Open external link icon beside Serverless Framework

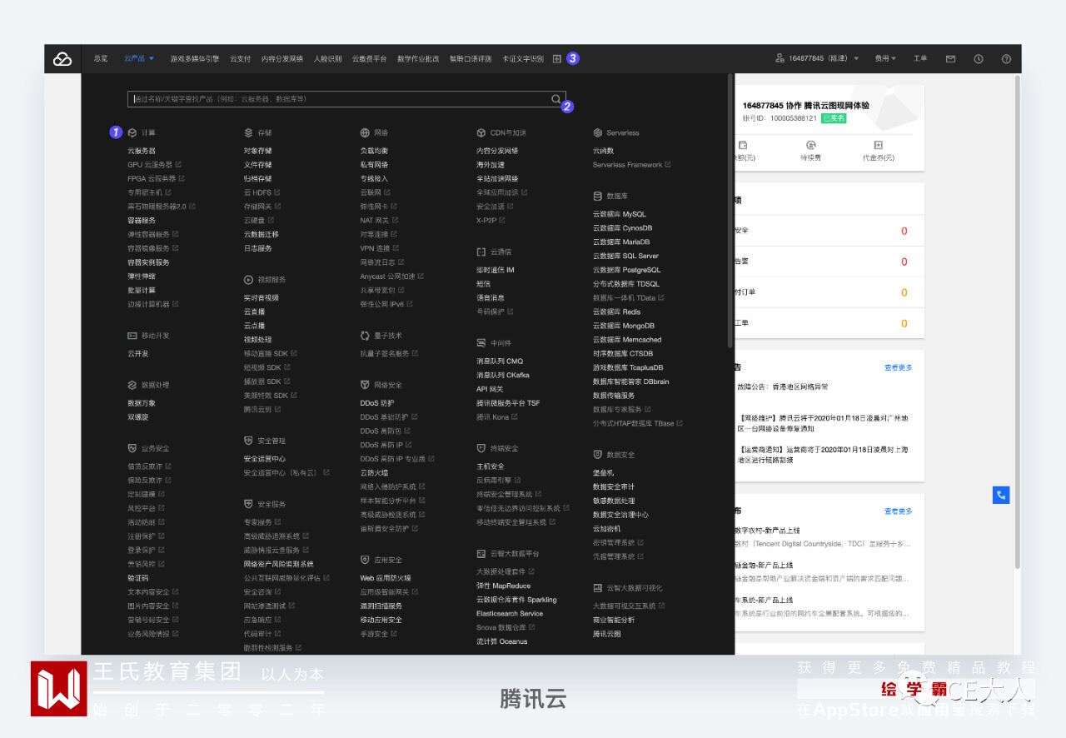point(668,165)
